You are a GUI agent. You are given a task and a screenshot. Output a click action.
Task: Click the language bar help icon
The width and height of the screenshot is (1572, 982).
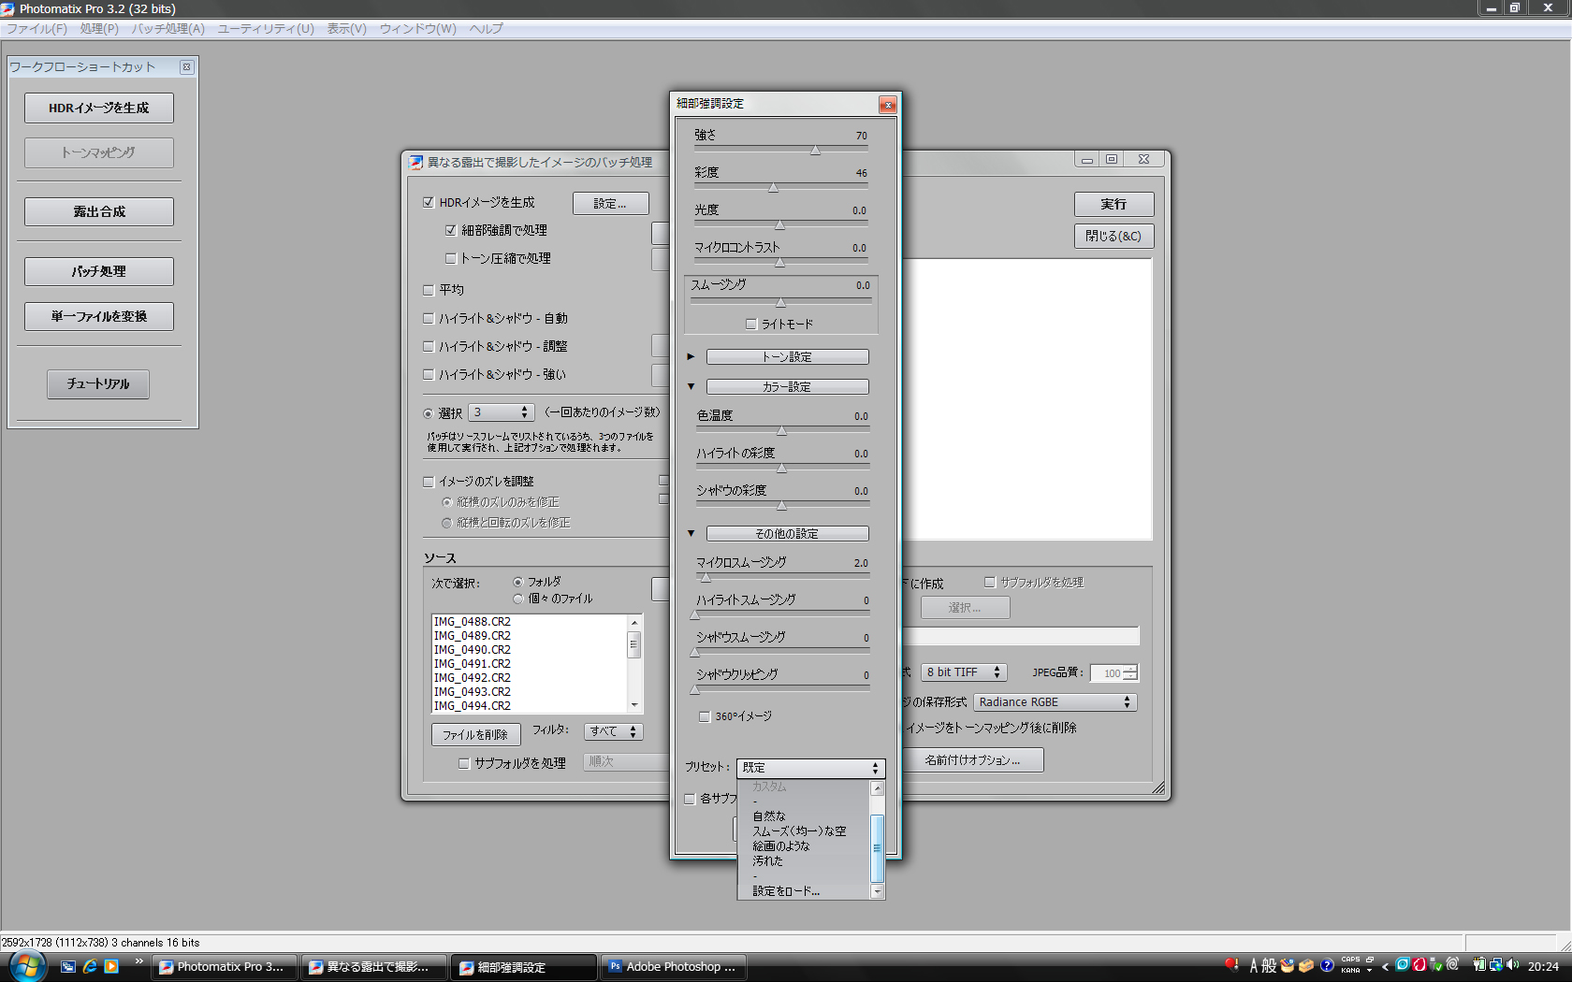point(1327,966)
